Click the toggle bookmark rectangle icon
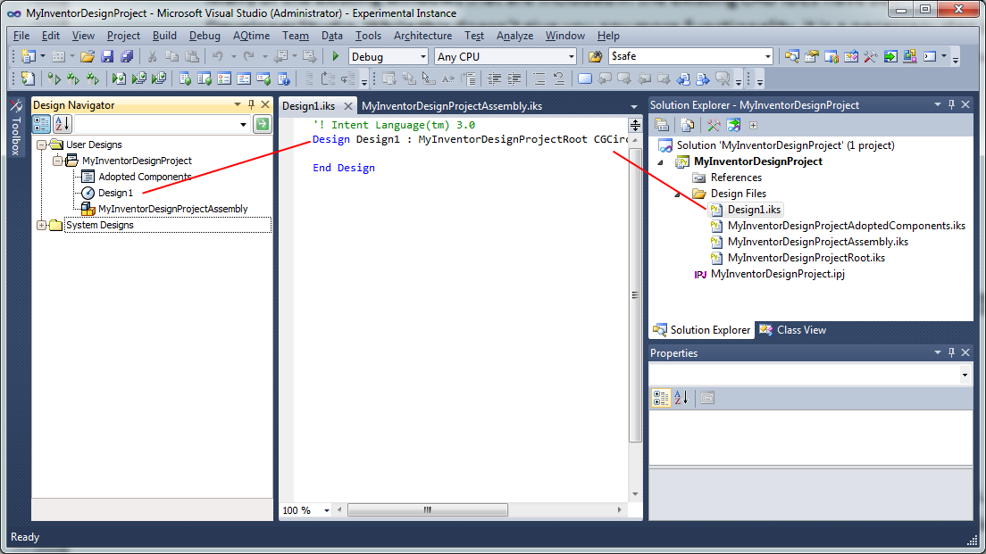 (584, 79)
